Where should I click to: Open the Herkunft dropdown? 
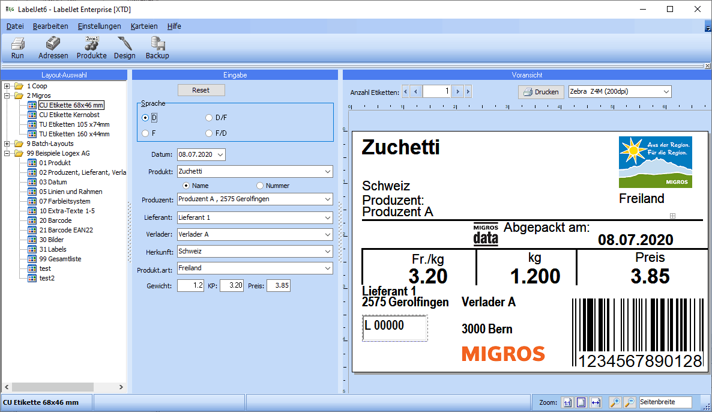[327, 251]
